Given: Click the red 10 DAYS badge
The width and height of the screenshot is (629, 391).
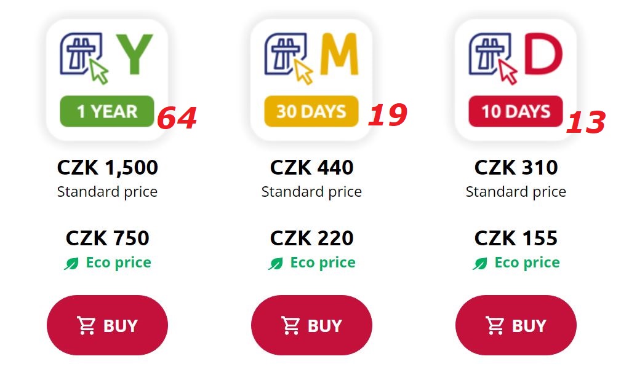Looking at the screenshot, I should (516, 111).
